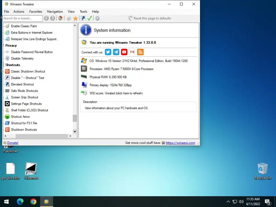Open the Favorites menu

pos(36,11)
